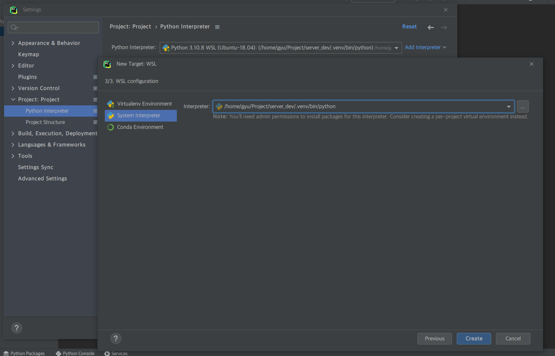Click the Virtualenv Environment python icon
This screenshot has width=555, height=356.
tap(110, 104)
